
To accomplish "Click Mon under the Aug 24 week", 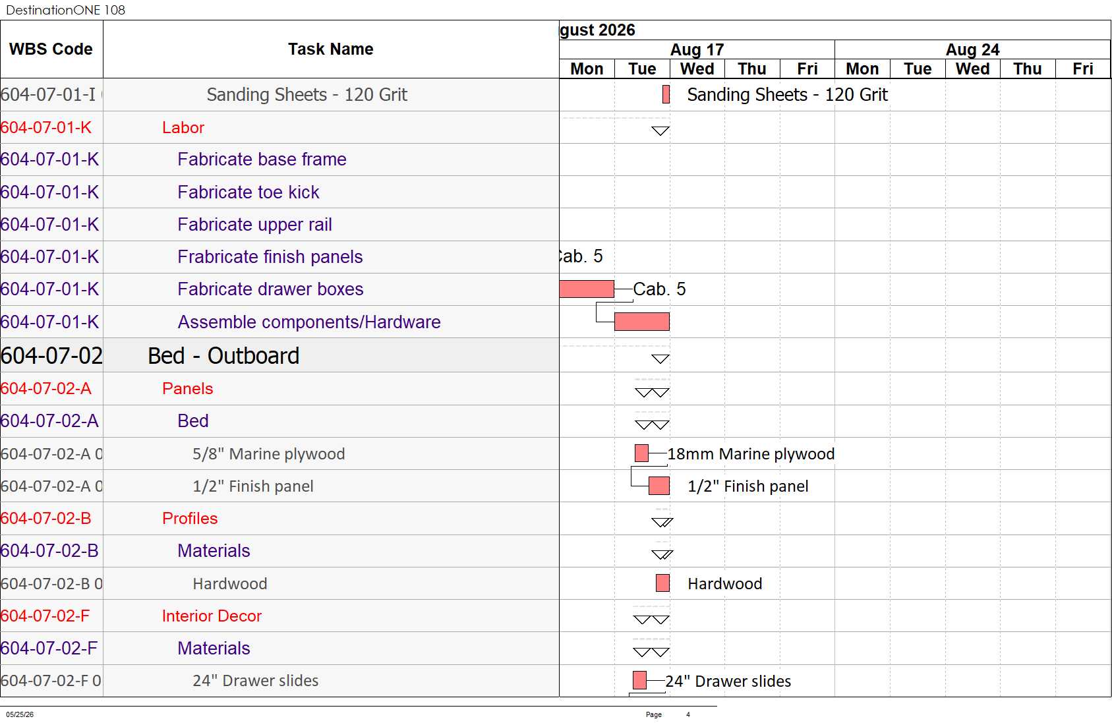I will pos(862,69).
